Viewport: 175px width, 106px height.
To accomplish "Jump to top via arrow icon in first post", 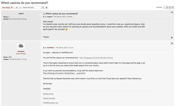I will coord(172,38).
